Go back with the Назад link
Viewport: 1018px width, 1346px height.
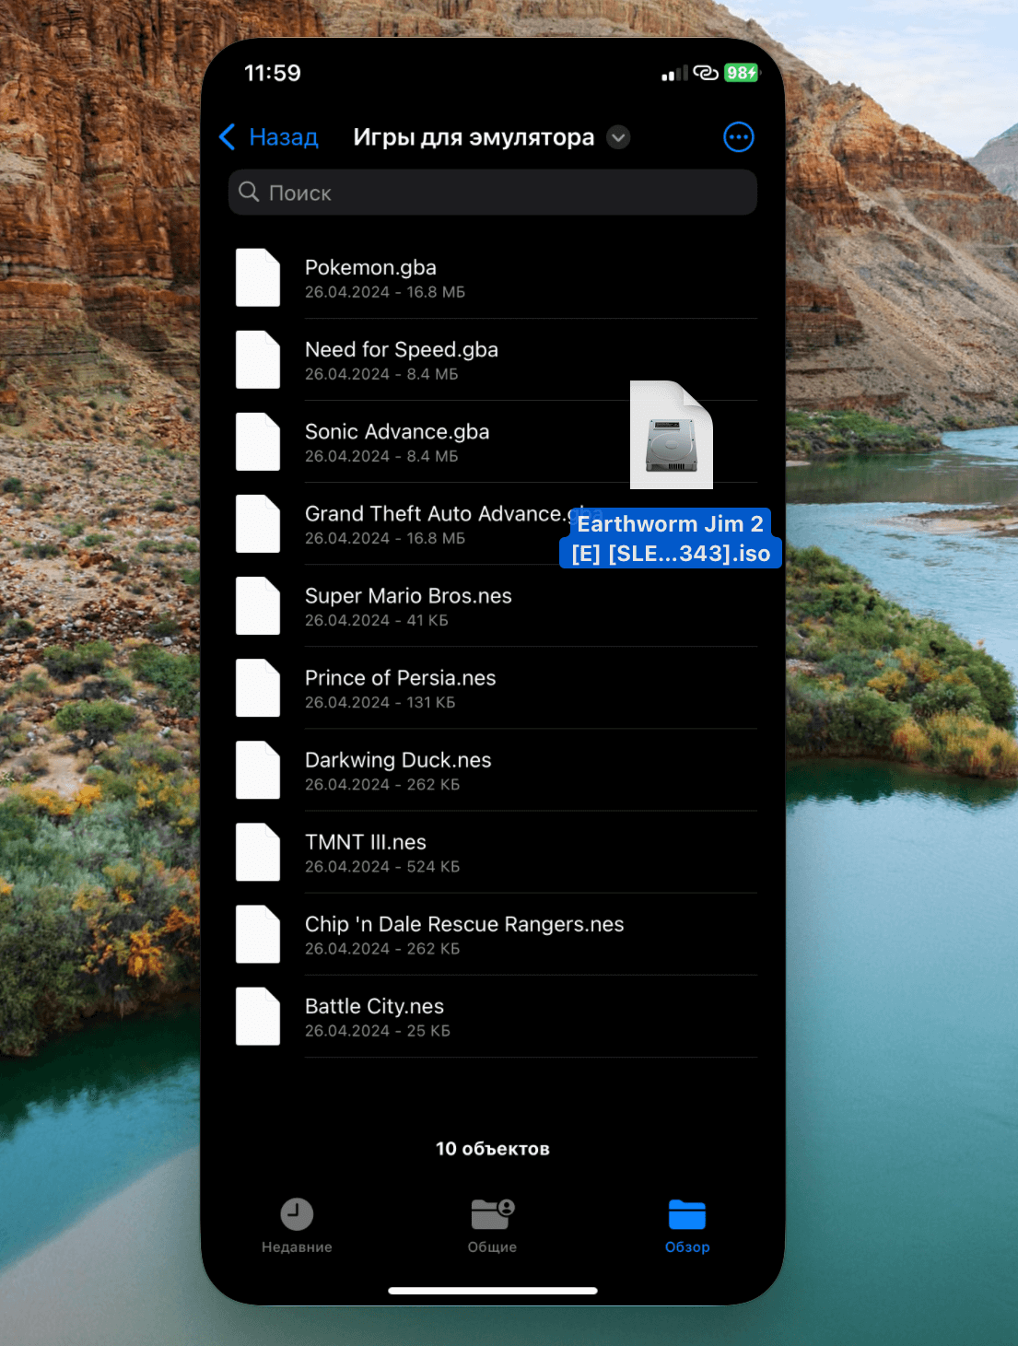(x=284, y=137)
